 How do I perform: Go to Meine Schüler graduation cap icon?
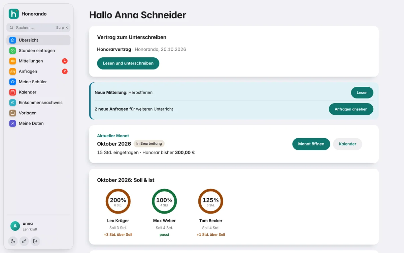point(12,82)
